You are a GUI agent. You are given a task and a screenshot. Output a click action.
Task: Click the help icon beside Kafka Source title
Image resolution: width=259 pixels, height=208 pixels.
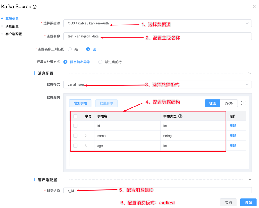[x=34, y=7]
